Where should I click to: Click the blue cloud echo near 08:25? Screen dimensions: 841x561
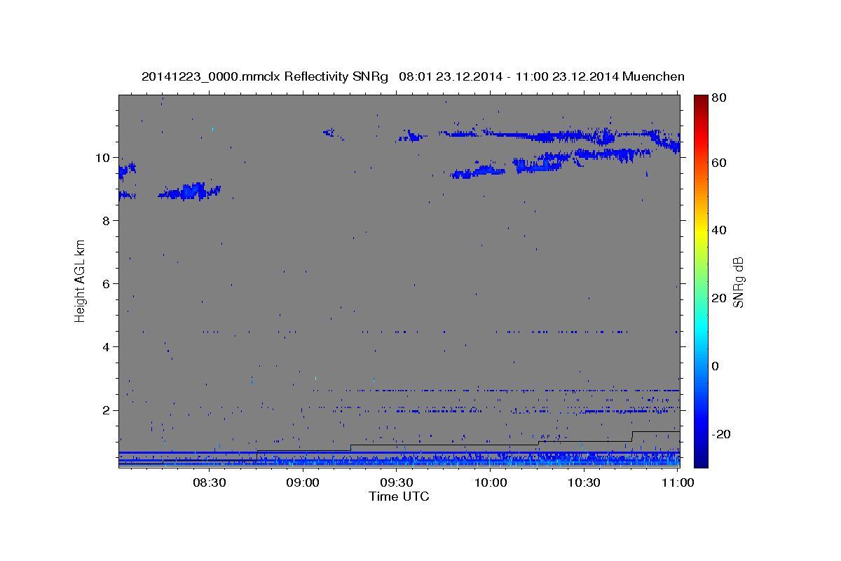pos(189,191)
